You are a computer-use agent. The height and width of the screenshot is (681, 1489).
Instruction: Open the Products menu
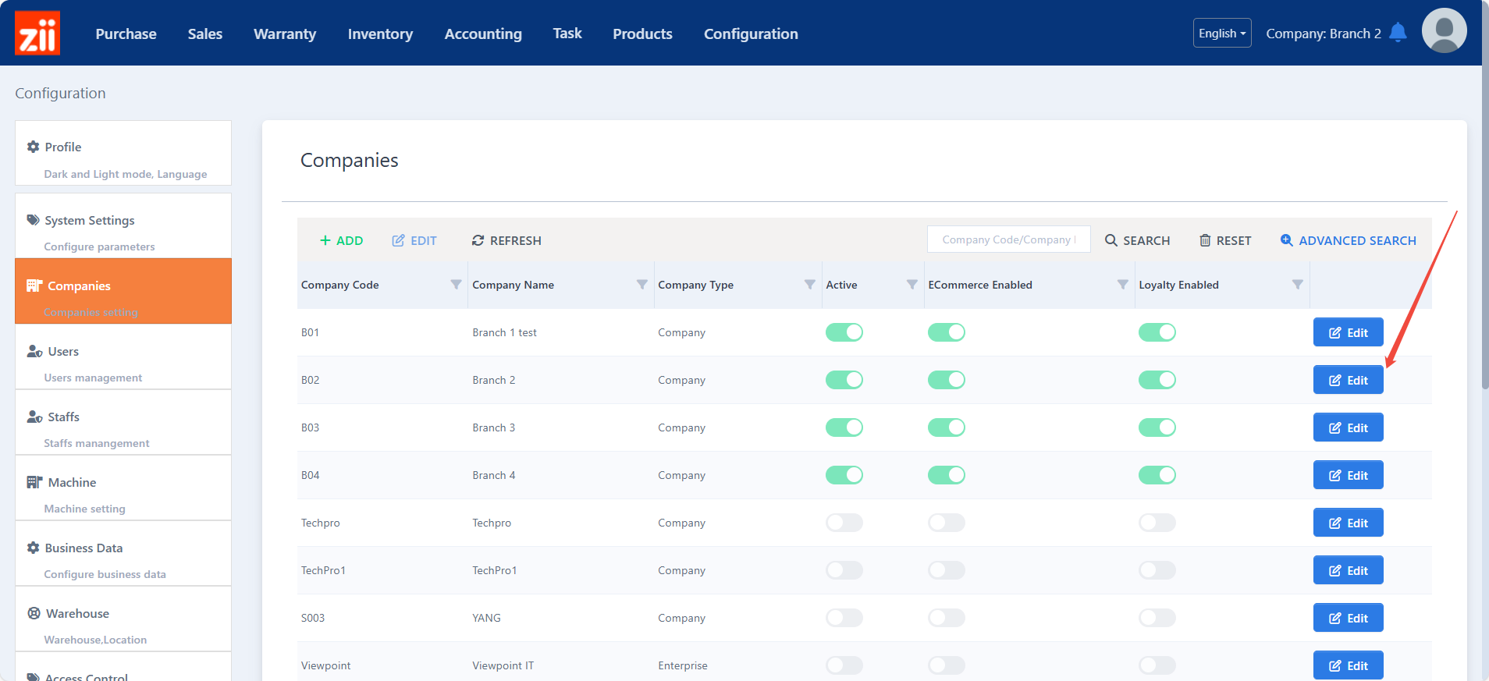click(x=642, y=34)
